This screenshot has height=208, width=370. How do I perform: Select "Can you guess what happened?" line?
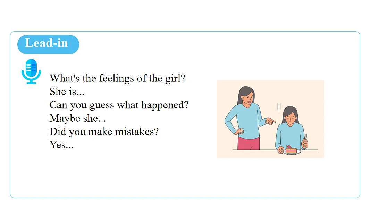(119, 105)
